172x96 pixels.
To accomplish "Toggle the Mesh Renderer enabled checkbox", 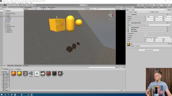I will [x=130, y=27].
